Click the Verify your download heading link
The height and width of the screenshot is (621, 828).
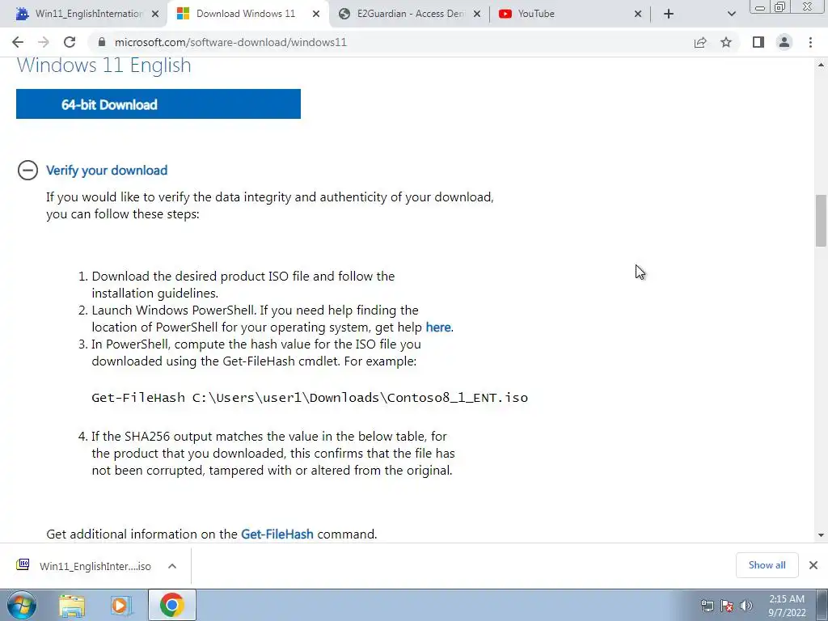coord(107,170)
